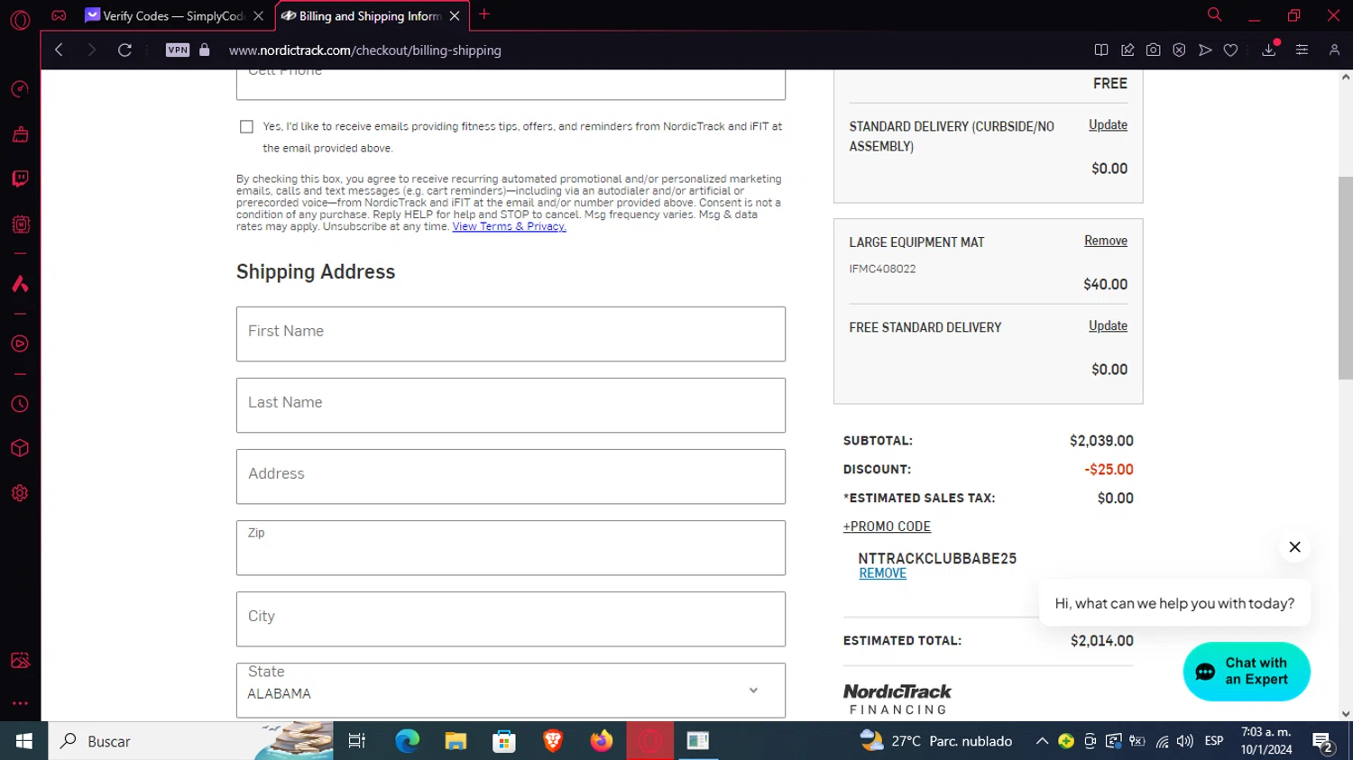1353x760 pixels.
Task: Open File Explorer from taskbar
Action: click(456, 741)
